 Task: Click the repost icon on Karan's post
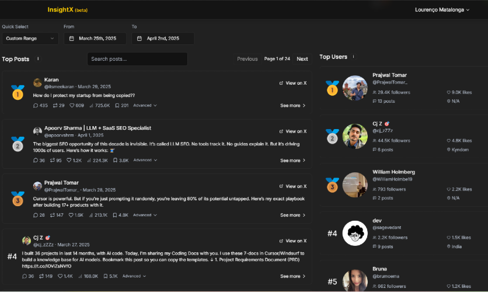click(x=55, y=106)
